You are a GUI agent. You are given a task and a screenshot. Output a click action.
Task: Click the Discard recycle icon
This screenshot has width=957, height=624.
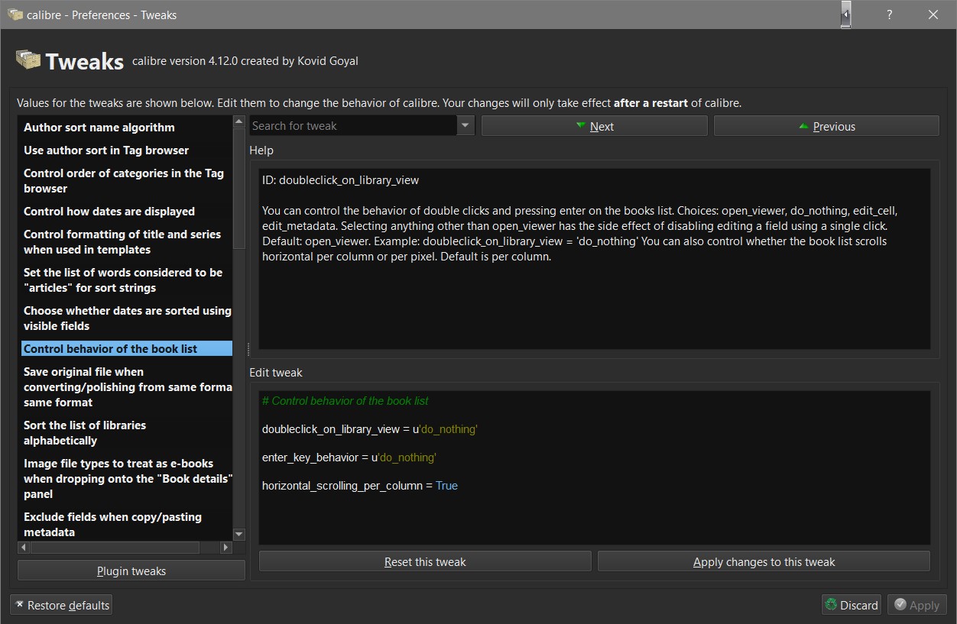click(831, 605)
